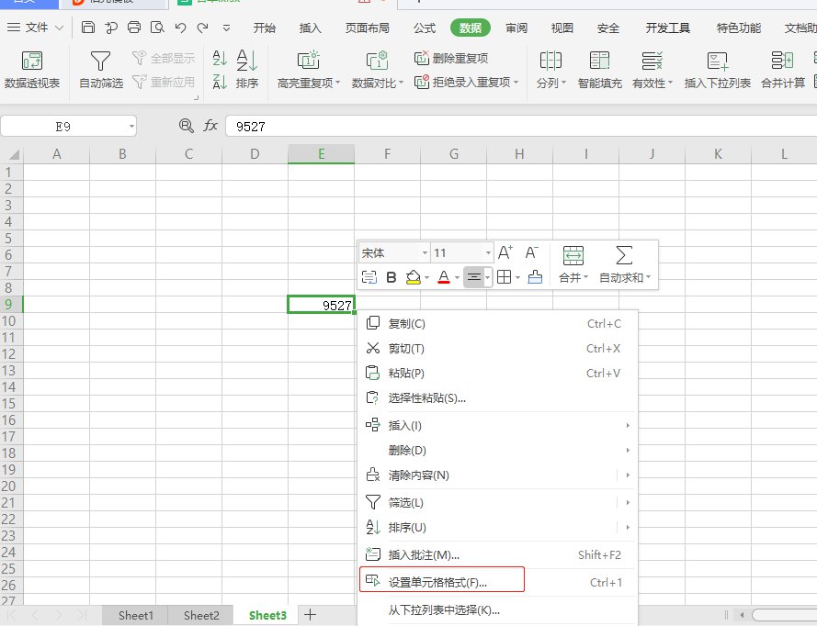
Task: Choose 设置单元格格式(F) from the context menu
Action: click(x=497, y=582)
